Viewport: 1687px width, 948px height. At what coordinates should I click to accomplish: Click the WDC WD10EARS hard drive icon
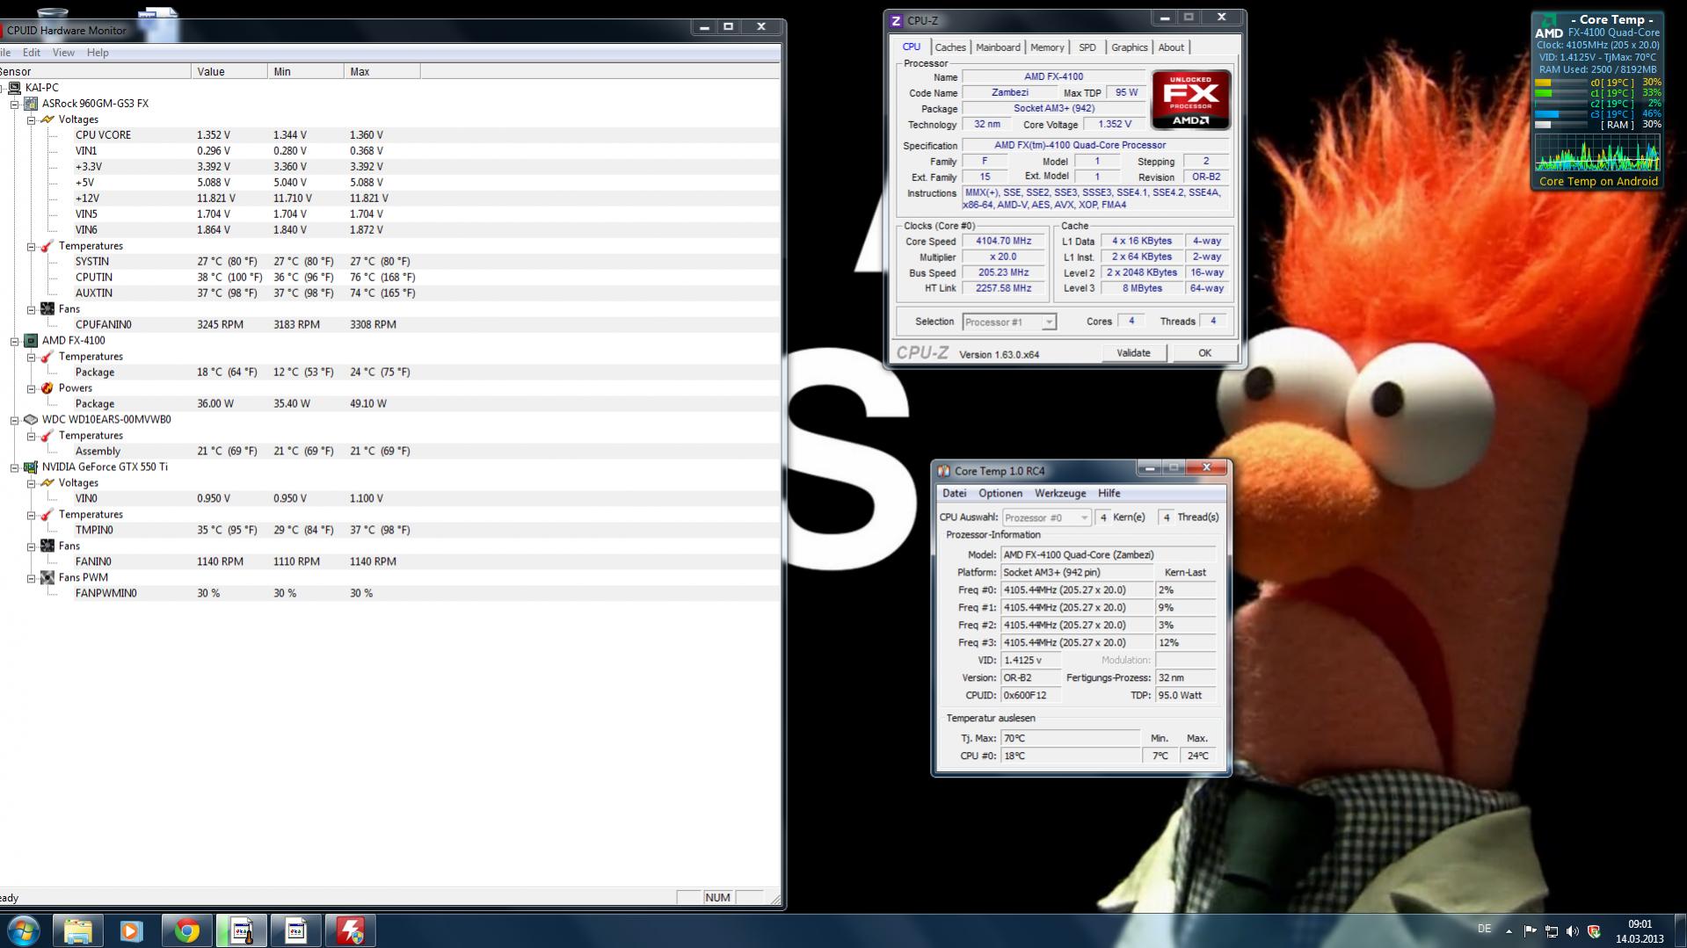31,420
